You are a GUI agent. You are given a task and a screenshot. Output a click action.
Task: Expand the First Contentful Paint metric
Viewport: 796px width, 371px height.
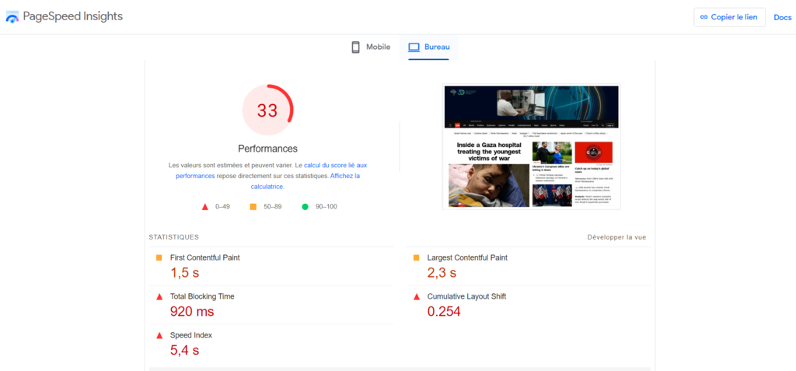(x=204, y=258)
